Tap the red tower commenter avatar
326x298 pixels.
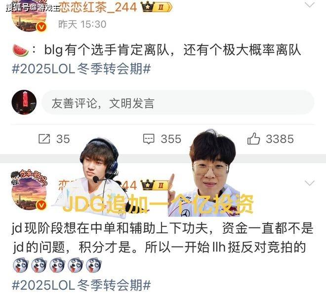[x=24, y=102]
